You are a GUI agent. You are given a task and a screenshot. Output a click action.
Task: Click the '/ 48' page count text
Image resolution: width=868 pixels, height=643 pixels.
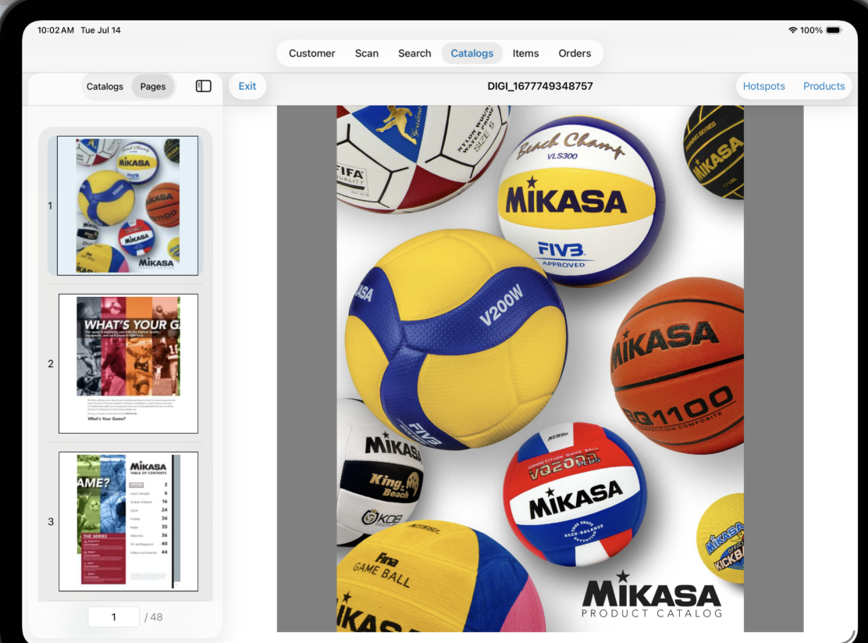coord(153,617)
